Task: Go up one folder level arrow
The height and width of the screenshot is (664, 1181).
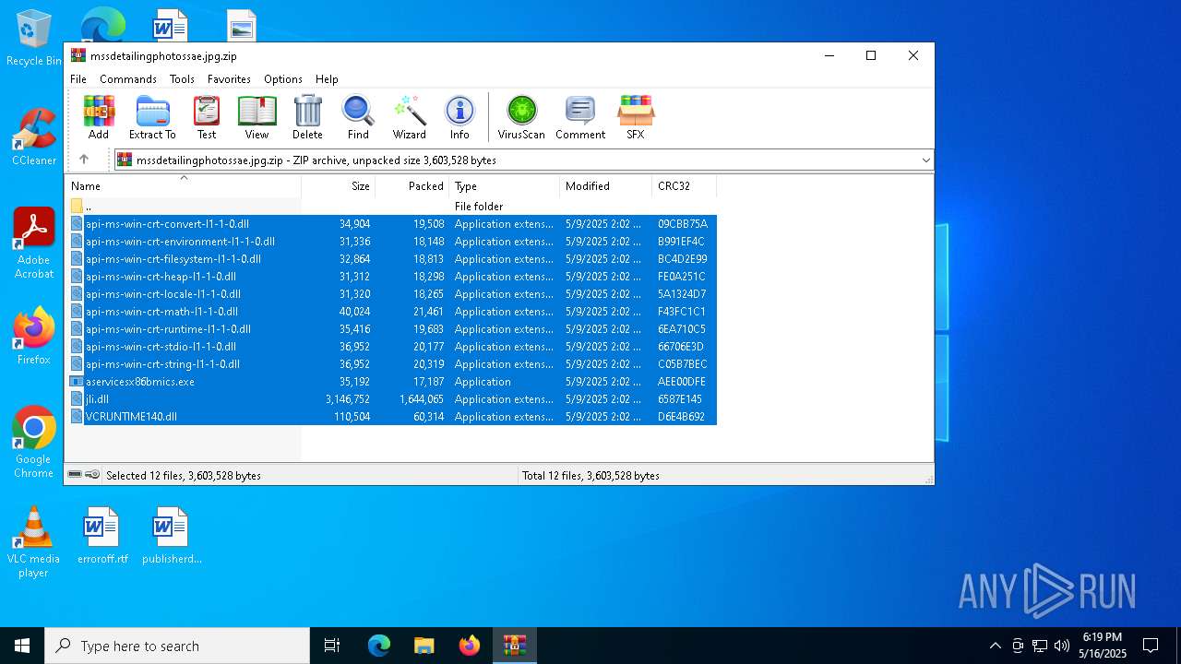Action: (x=84, y=160)
